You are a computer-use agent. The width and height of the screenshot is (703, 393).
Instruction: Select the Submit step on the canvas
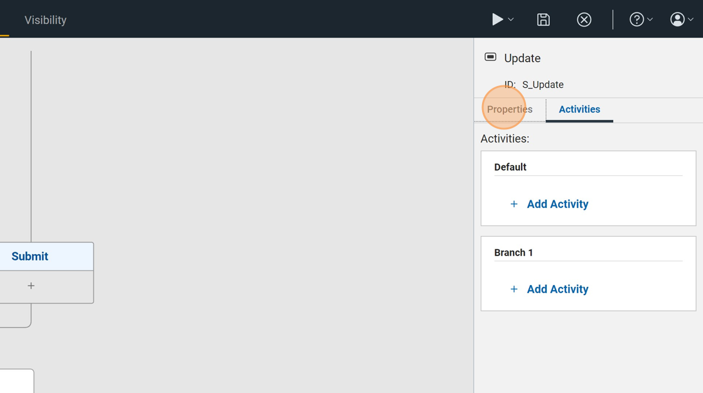(x=30, y=256)
